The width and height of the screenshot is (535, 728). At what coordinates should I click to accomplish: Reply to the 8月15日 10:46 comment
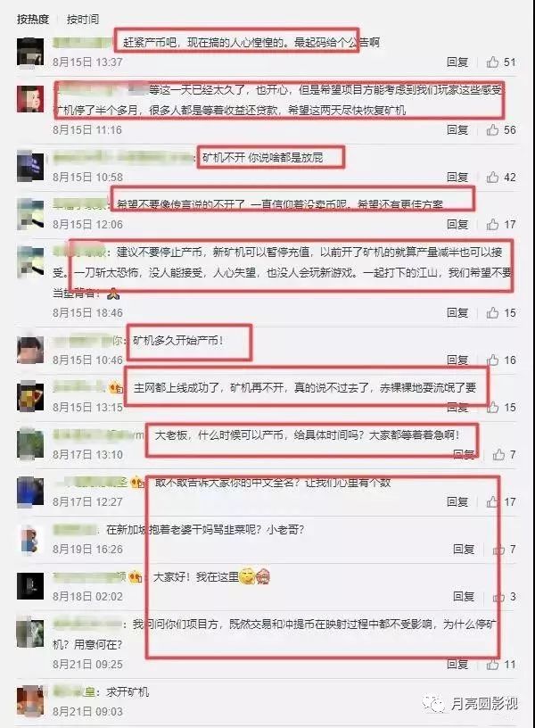[x=457, y=360]
